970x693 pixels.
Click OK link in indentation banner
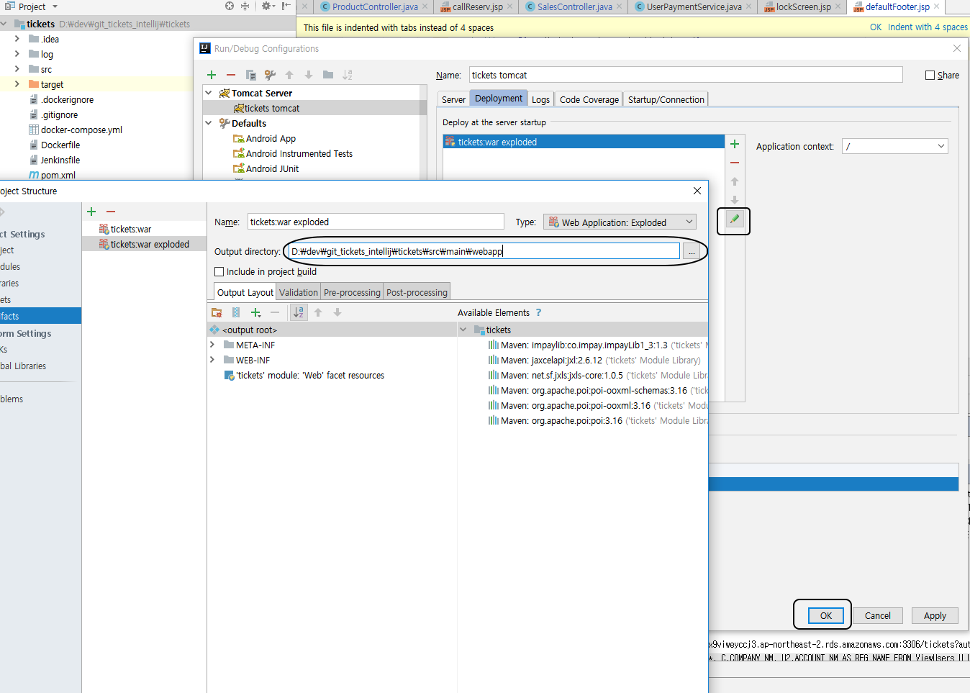[876, 27]
